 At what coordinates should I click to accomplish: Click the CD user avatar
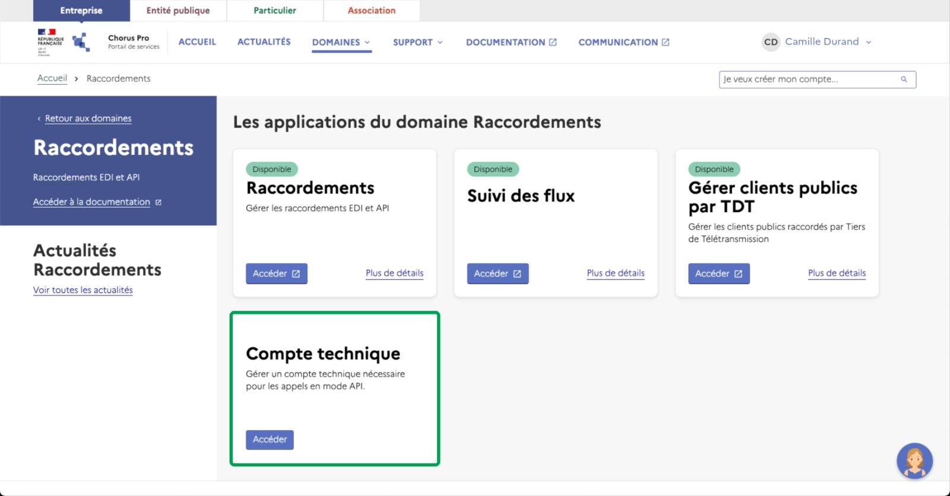pyautogui.click(x=771, y=42)
